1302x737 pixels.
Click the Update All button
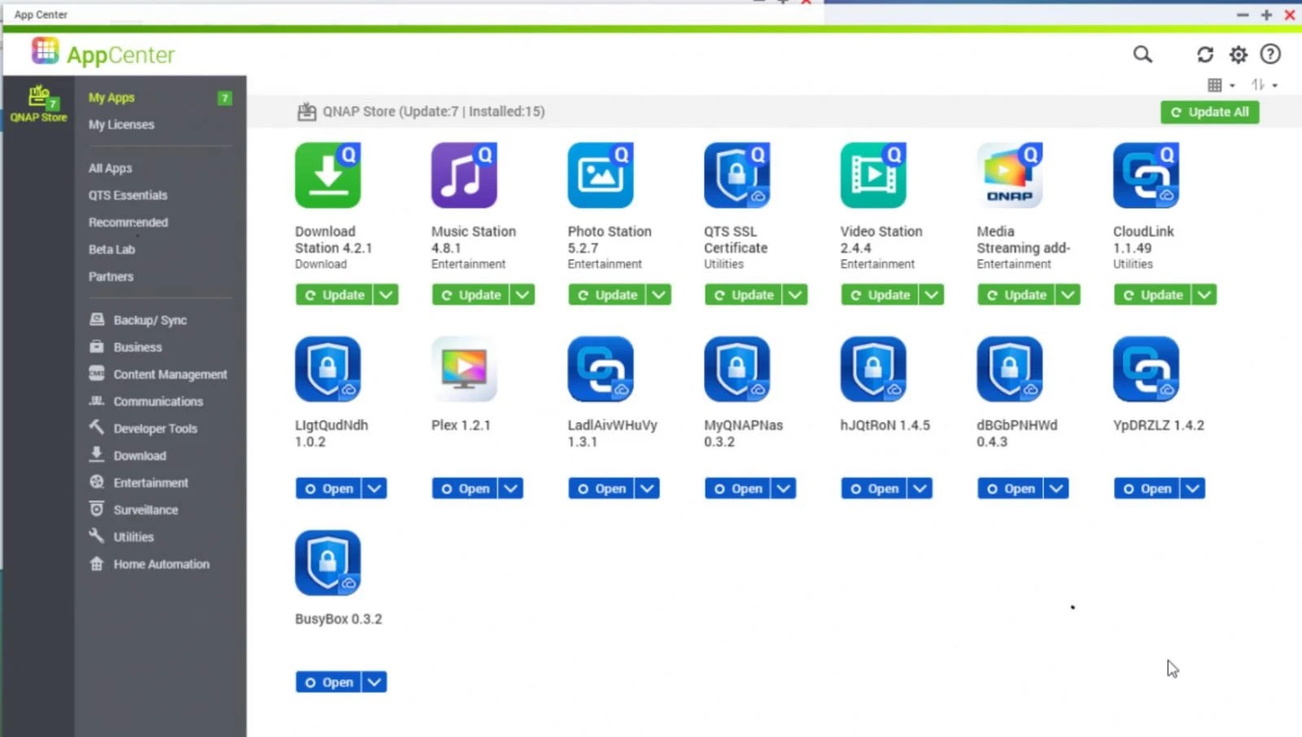(x=1210, y=112)
